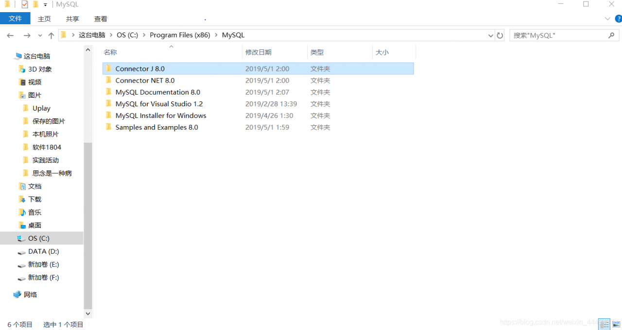Sort by 大小 column header
The image size is (622, 330).
coord(382,52)
